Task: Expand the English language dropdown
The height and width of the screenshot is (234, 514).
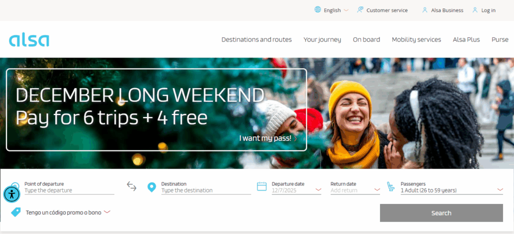Action: point(336,10)
